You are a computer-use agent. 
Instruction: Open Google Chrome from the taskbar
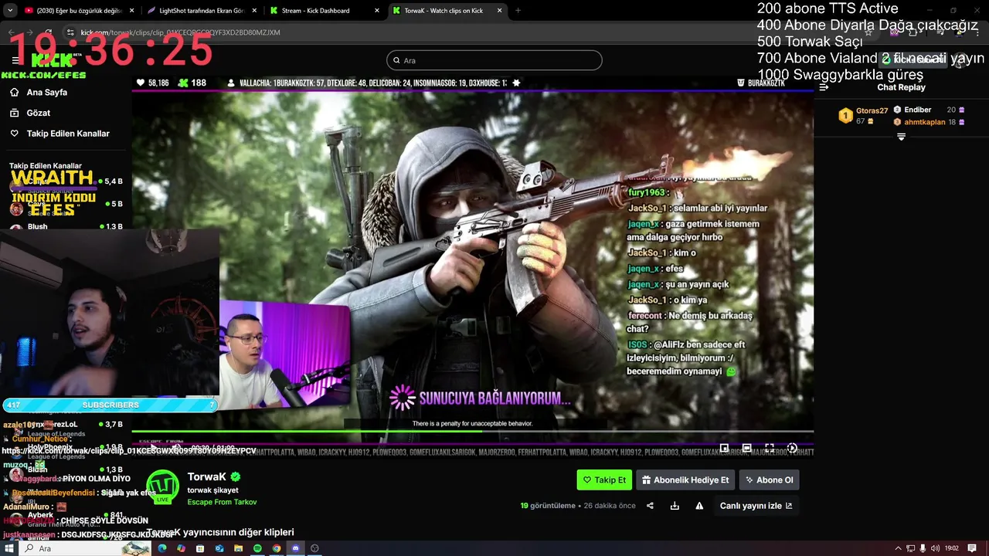point(277,548)
